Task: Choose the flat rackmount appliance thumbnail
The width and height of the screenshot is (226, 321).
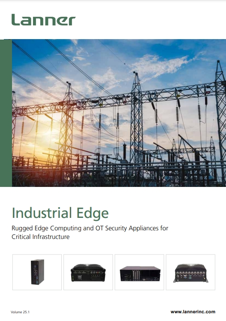Action: tap(139, 272)
